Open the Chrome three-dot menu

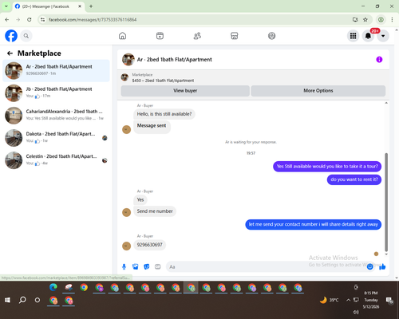pyautogui.click(x=392, y=20)
